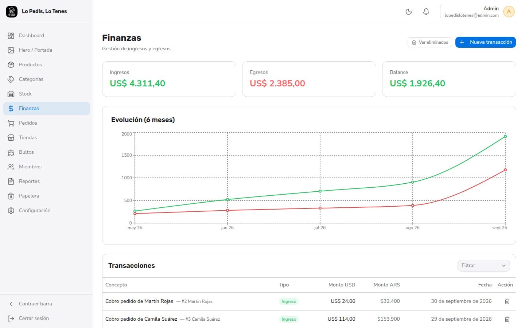Open Dashboard from the sidebar
525x328 pixels.
[x=46, y=35]
